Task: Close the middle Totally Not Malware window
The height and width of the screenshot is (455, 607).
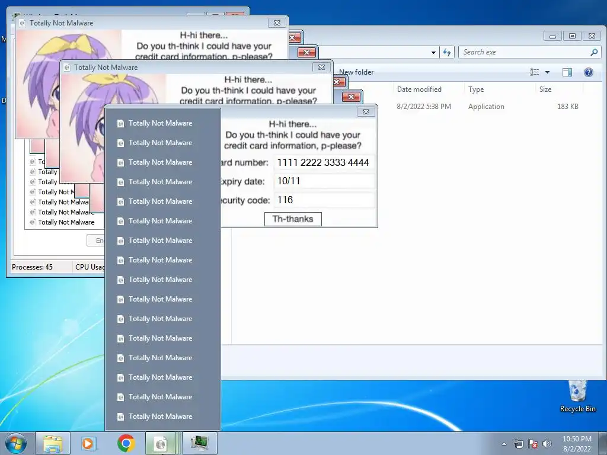Action: [321, 68]
